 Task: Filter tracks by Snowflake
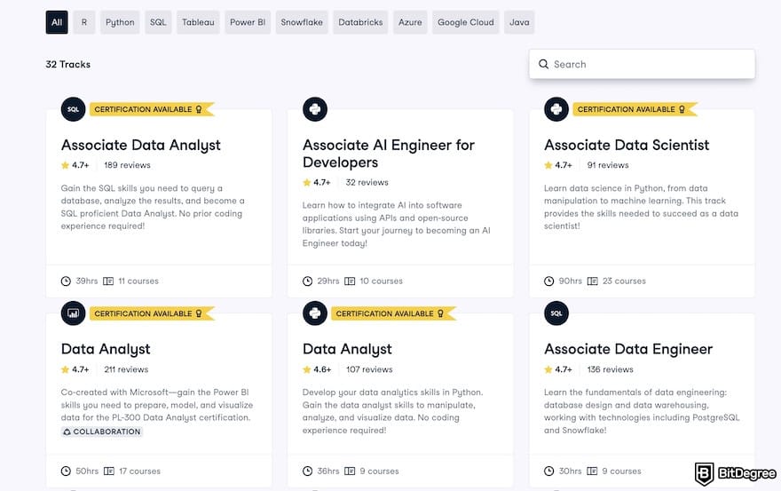click(302, 22)
